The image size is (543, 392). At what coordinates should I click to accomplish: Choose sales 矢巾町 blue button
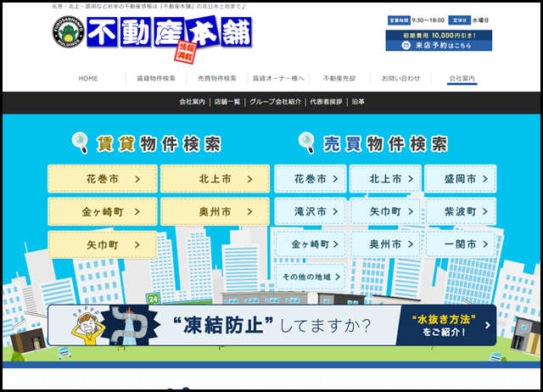385,211
